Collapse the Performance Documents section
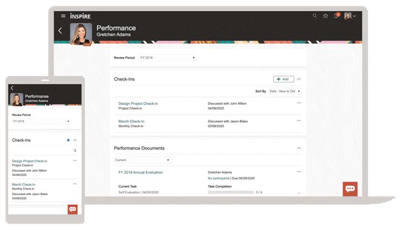This screenshot has height=230, width=401. (299, 148)
